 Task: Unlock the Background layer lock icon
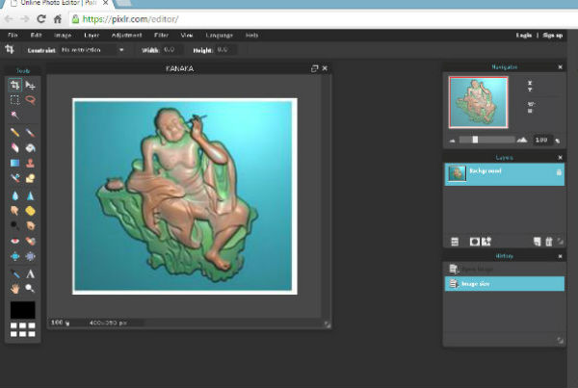click(559, 171)
